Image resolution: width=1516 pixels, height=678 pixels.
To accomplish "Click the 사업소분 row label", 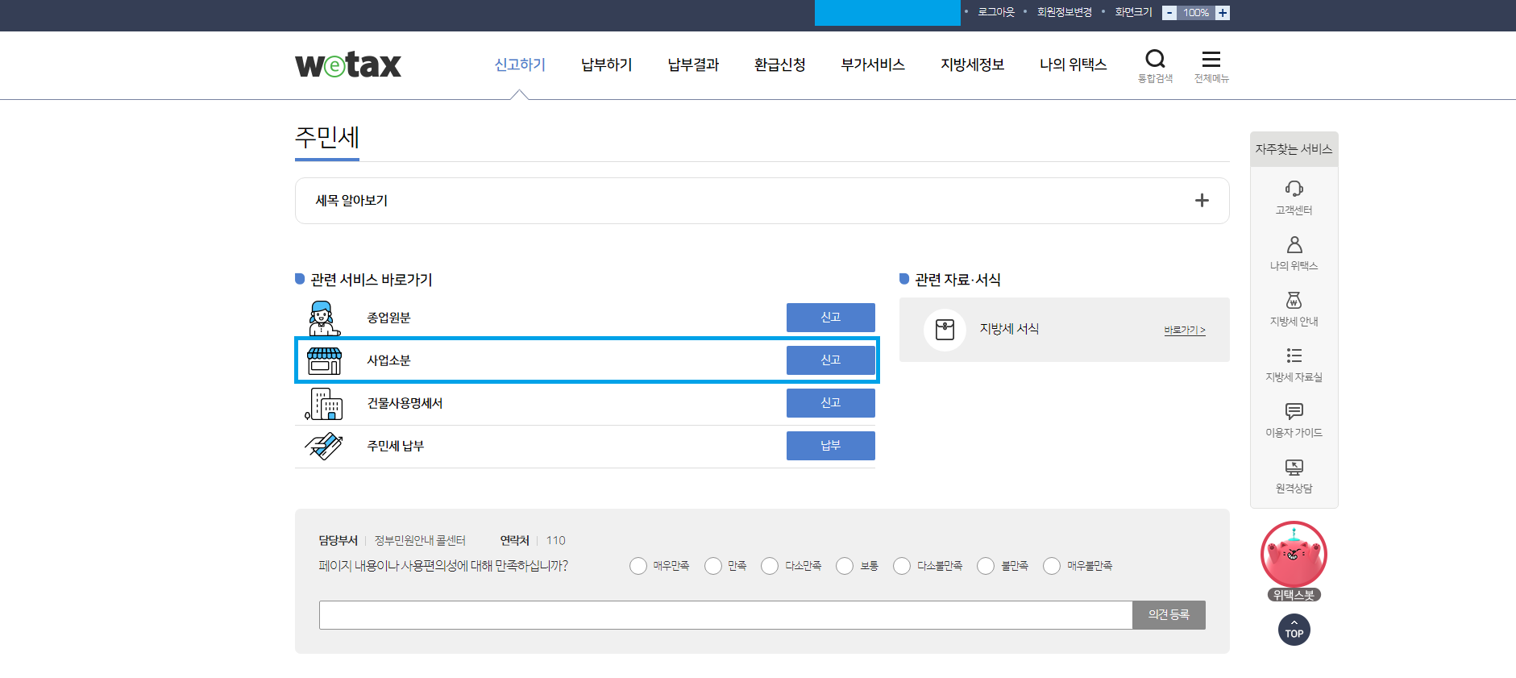I will pyautogui.click(x=389, y=360).
